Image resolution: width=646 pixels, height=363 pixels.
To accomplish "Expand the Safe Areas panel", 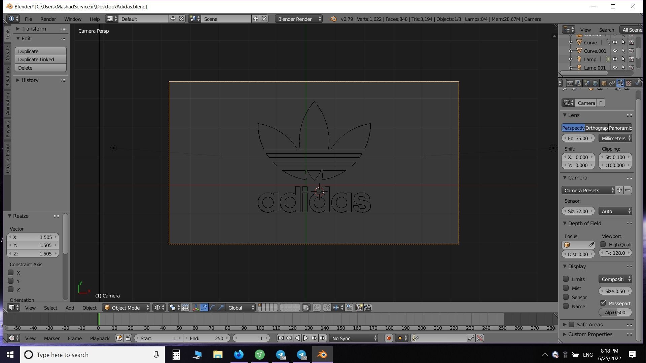I will (565, 324).
